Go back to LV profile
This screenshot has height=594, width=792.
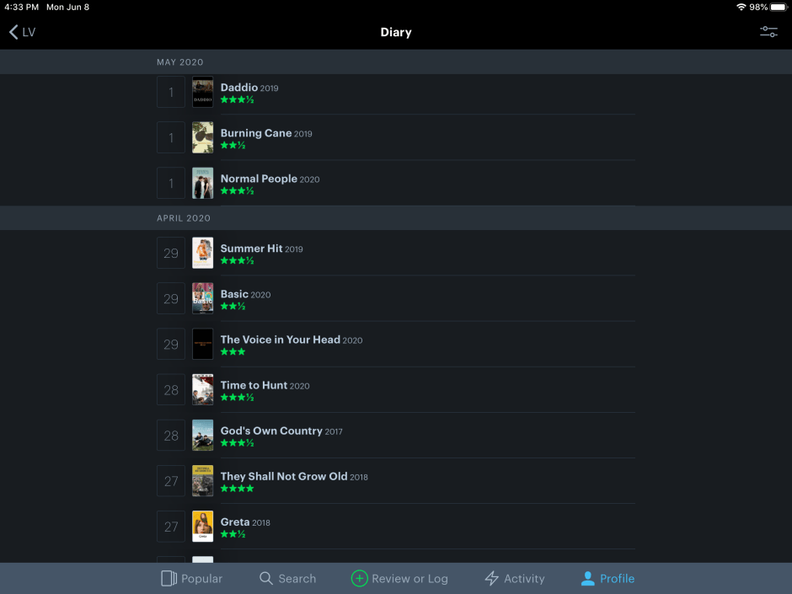(x=22, y=32)
